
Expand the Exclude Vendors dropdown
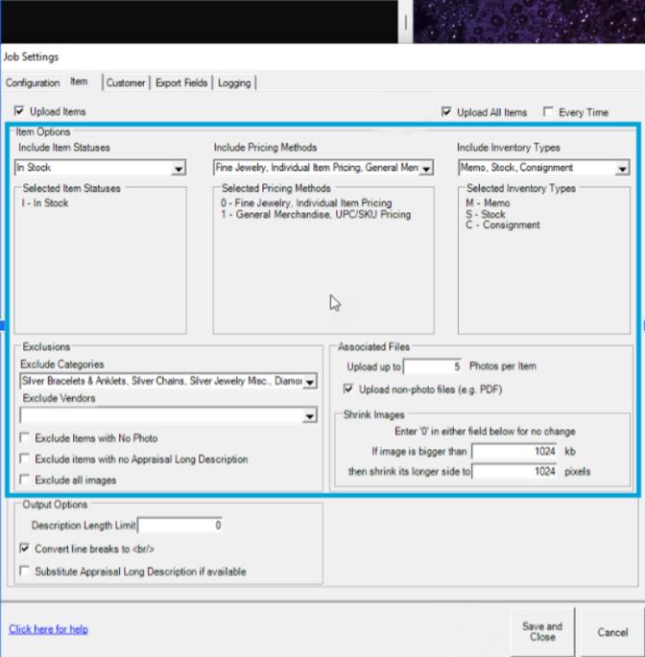tap(310, 416)
